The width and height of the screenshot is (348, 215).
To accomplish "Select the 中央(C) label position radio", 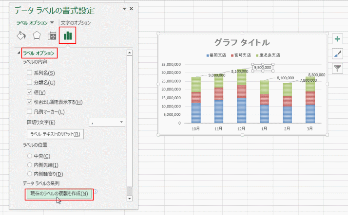I will pyautogui.click(x=30, y=156).
